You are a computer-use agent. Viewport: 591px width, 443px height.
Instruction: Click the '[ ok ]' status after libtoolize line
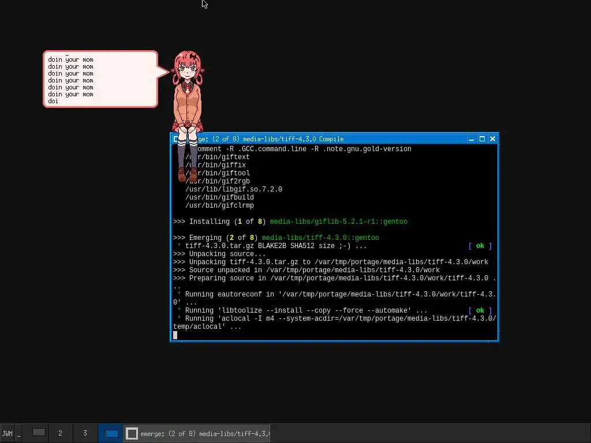coord(480,310)
